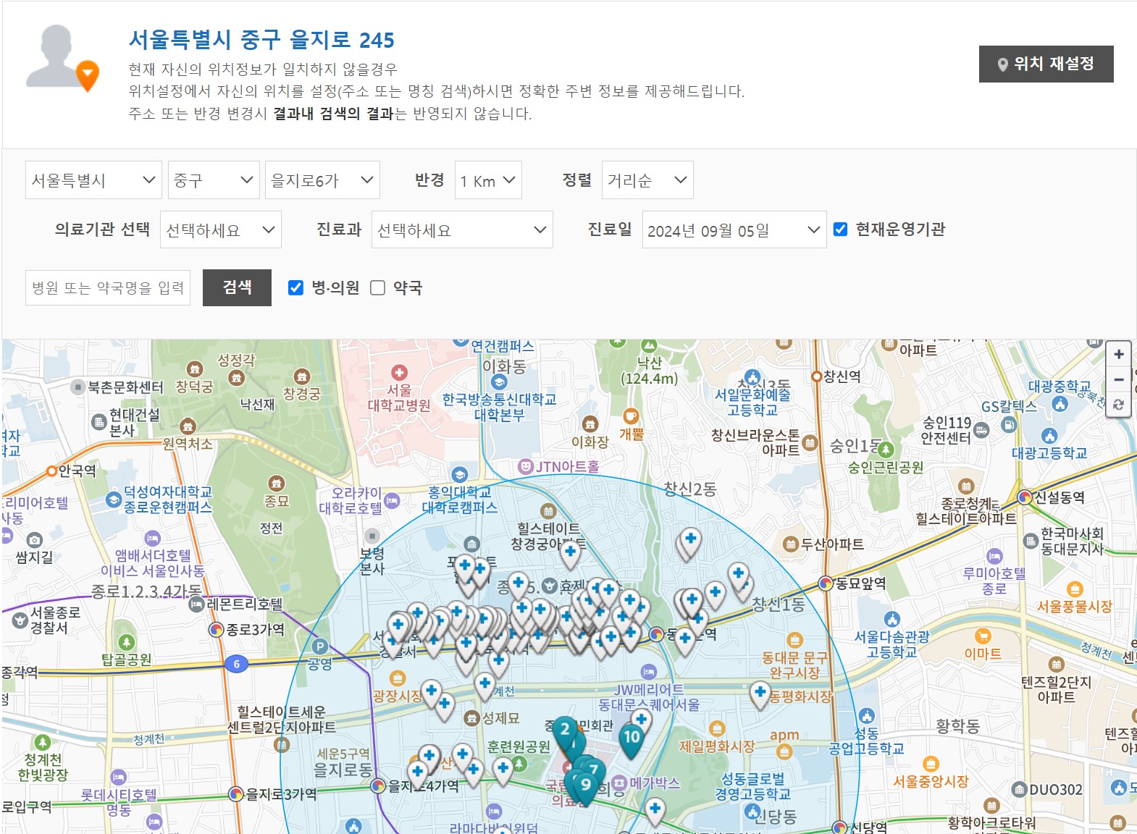This screenshot has width=1137, height=834.
Task: Click the JW메리어트 동대문스퀘어서울 label
Action: pyautogui.click(x=649, y=697)
